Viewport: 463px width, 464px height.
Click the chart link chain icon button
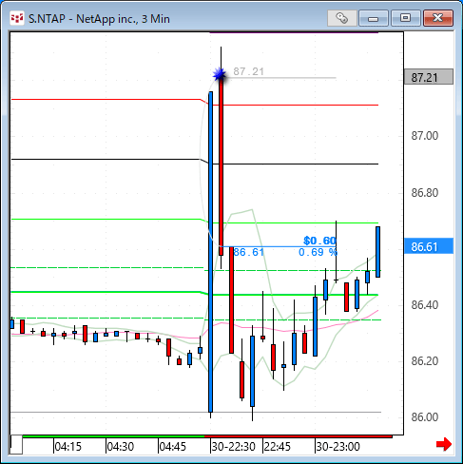point(342,18)
